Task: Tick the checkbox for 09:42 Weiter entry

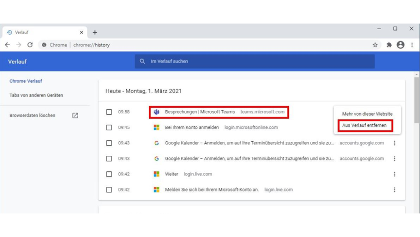Action: point(109,174)
